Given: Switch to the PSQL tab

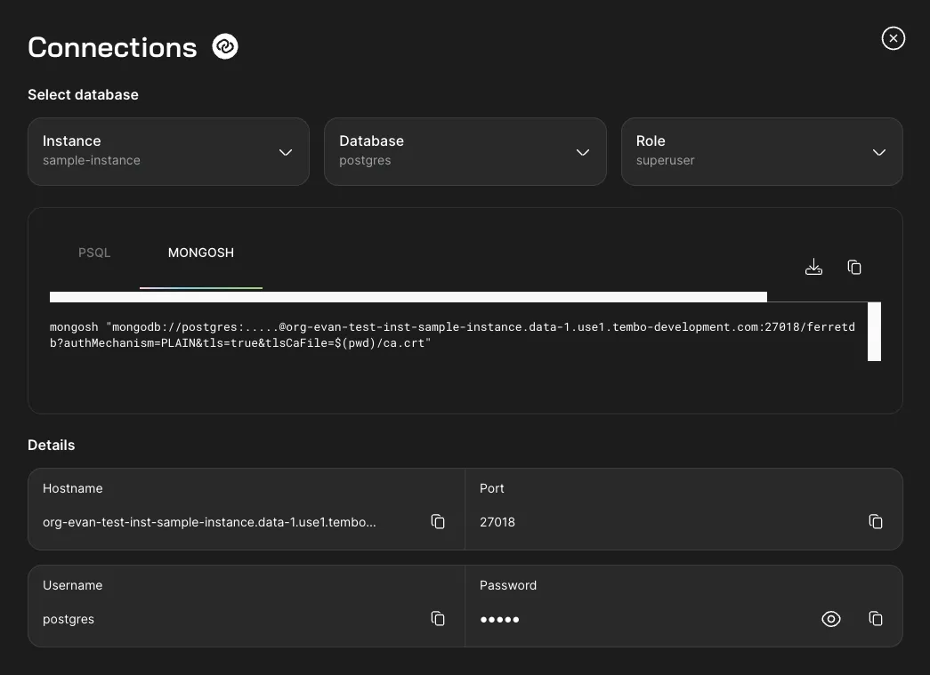Looking at the screenshot, I should pyautogui.click(x=94, y=253).
